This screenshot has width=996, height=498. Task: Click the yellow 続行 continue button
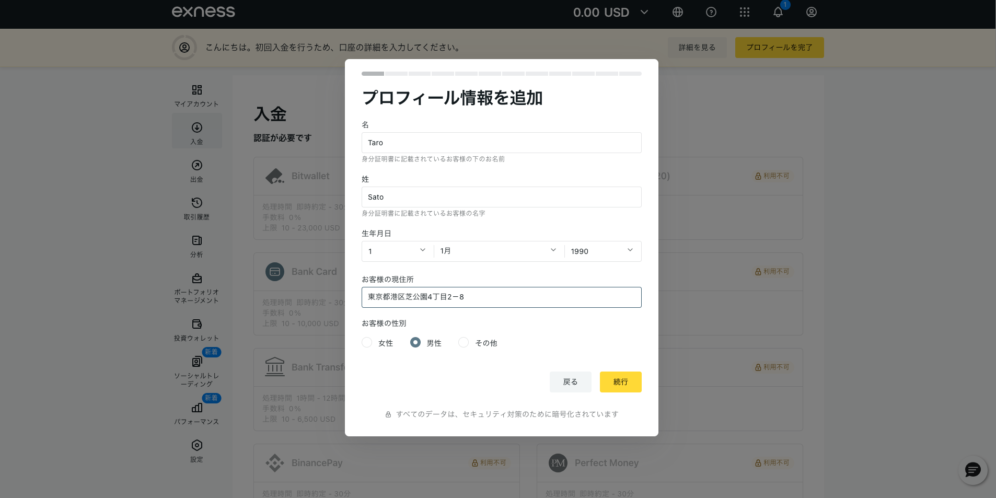coord(620,382)
